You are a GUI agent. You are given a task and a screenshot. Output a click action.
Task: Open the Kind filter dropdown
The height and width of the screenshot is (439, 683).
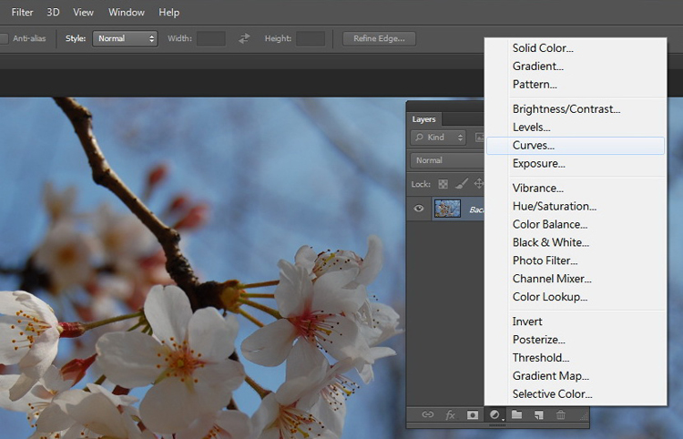(438, 138)
